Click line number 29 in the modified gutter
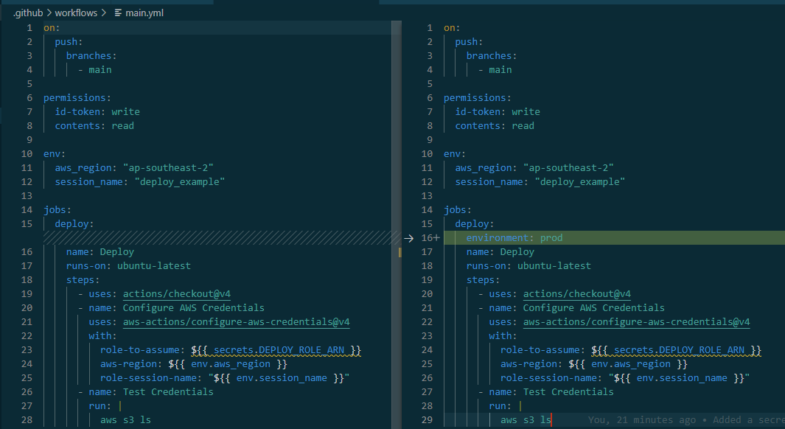Image resolution: width=785 pixels, height=429 pixels. coord(427,420)
